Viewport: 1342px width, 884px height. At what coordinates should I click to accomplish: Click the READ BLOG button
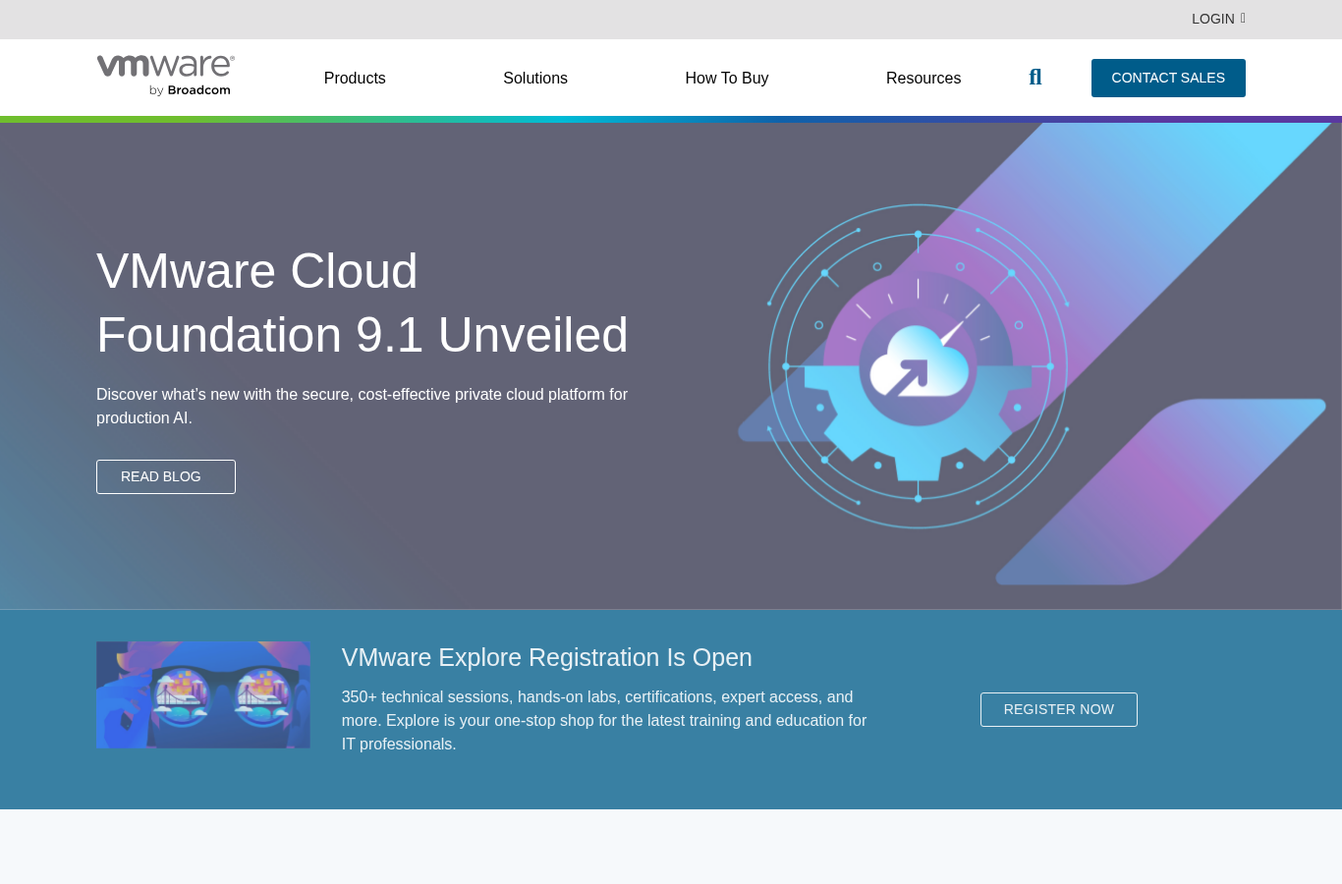[x=166, y=476]
